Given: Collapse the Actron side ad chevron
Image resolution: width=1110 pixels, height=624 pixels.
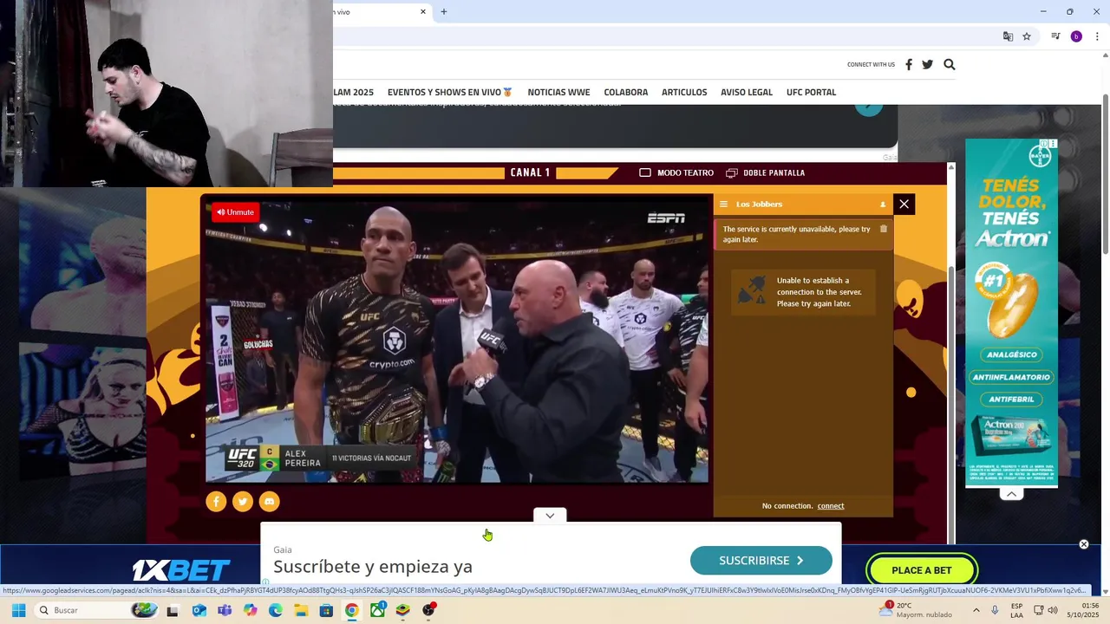Looking at the screenshot, I should 1011,494.
